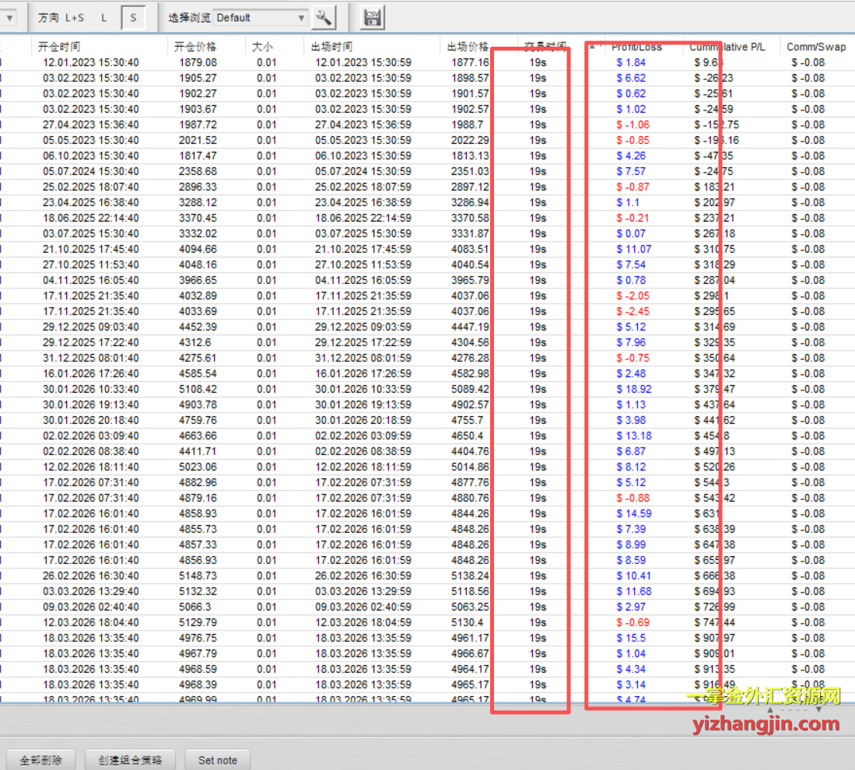Viewport: 855px width, 770px height.
Task: Open the view settings wrench icon
Action: point(324,17)
